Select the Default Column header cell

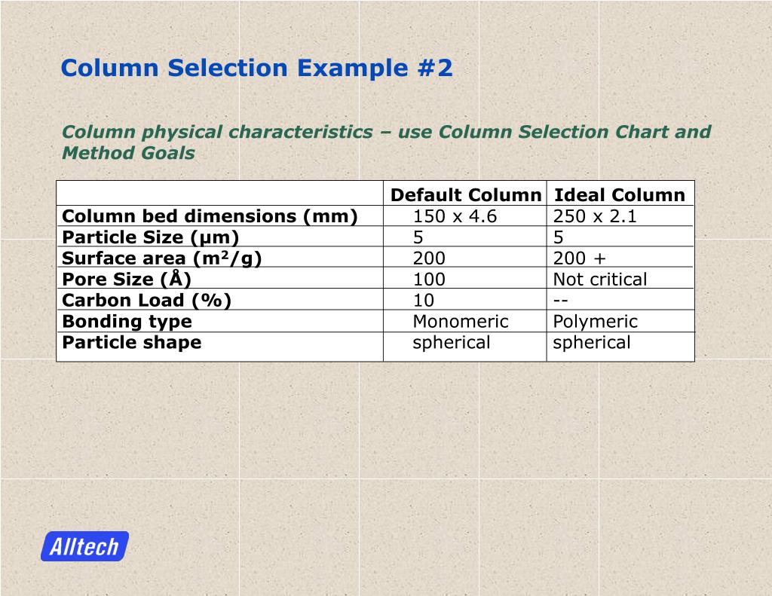tap(466, 195)
